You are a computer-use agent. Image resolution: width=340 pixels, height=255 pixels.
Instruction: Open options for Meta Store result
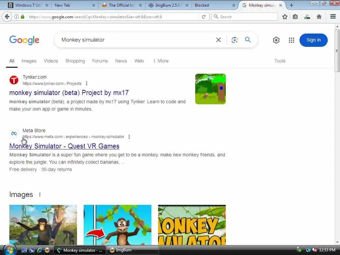pos(129,137)
